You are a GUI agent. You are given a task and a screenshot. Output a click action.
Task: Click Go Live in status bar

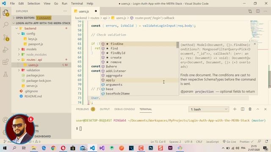click(229, 142)
